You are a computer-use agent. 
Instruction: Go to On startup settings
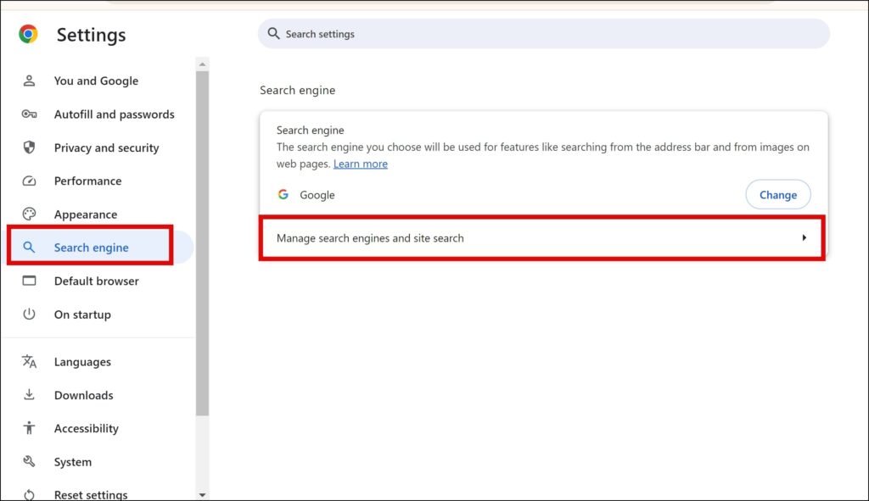click(82, 315)
